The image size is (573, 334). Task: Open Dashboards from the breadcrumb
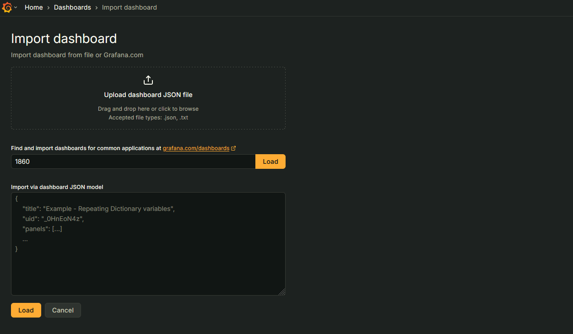pyautogui.click(x=72, y=7)
